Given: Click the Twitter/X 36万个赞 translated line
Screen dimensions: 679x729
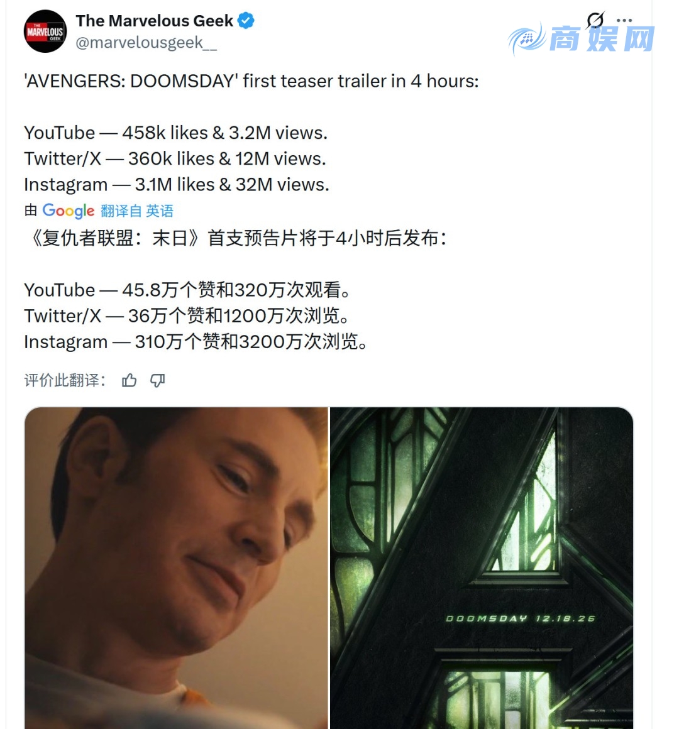Looking at the screenshot, I should (x=187, y=316).
